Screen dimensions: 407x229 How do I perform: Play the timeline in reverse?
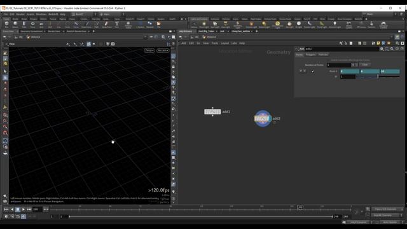point(12,209)
